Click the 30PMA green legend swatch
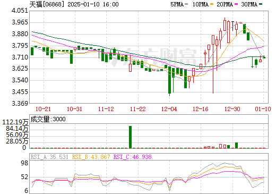The image size is (276, 194). click(261, 4)
